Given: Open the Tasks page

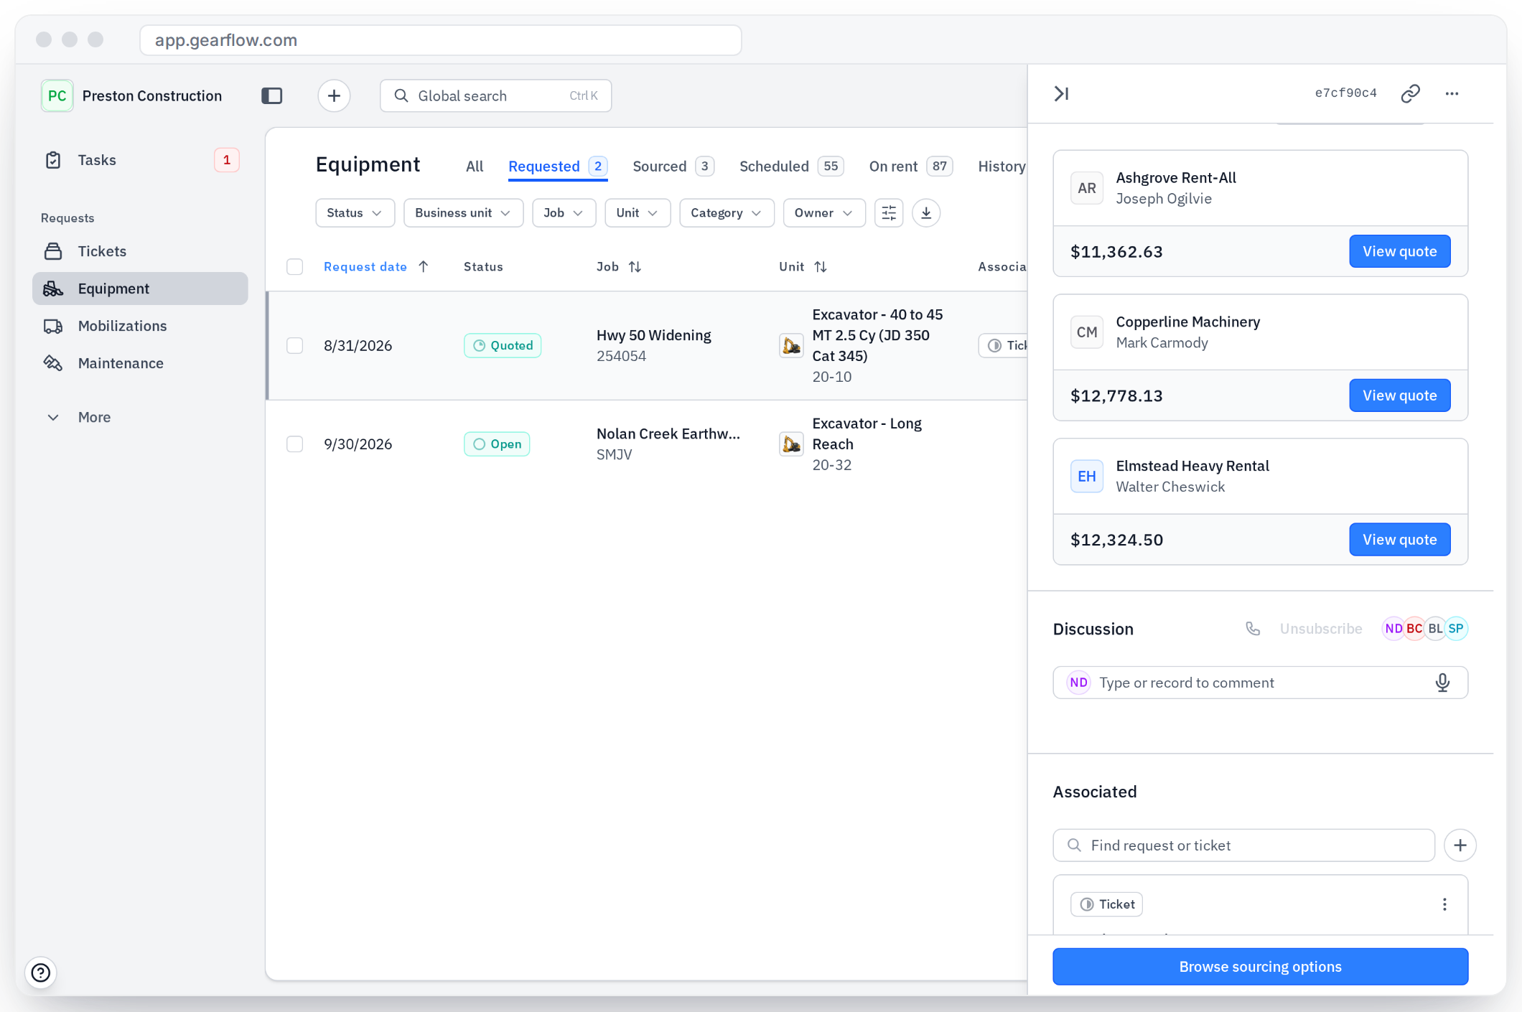Looking at the screenshot, I should pos(140,160).
